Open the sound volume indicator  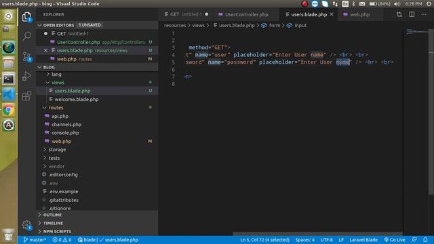[397, 4]
